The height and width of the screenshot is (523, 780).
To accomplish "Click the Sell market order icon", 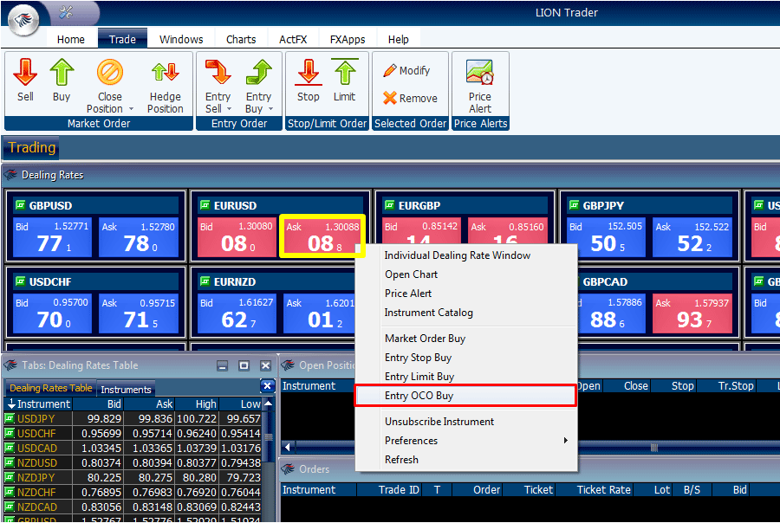I will (25, 72).
